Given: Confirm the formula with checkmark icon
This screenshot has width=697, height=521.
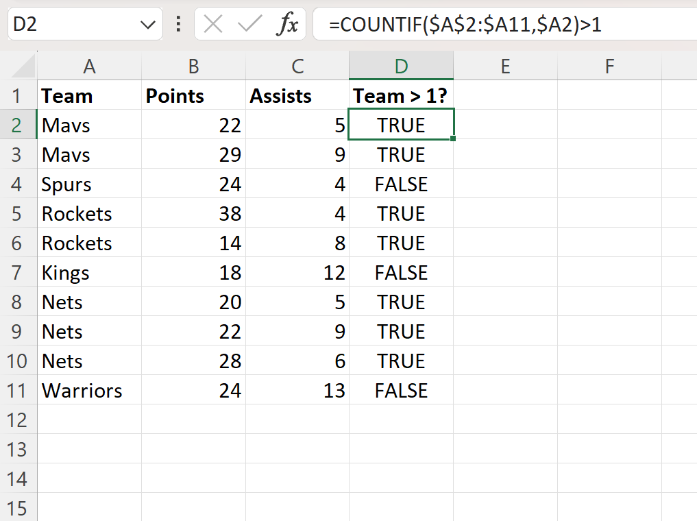Looking at the screenshot, I should click(x=250, y=24).
